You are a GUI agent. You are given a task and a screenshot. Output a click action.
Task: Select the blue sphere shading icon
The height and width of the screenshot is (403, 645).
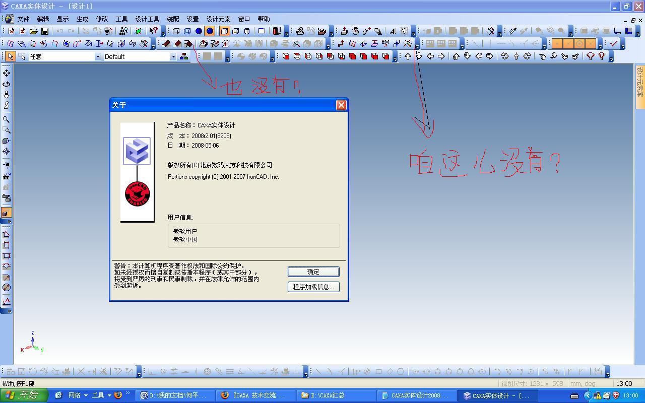click(199, 31)
